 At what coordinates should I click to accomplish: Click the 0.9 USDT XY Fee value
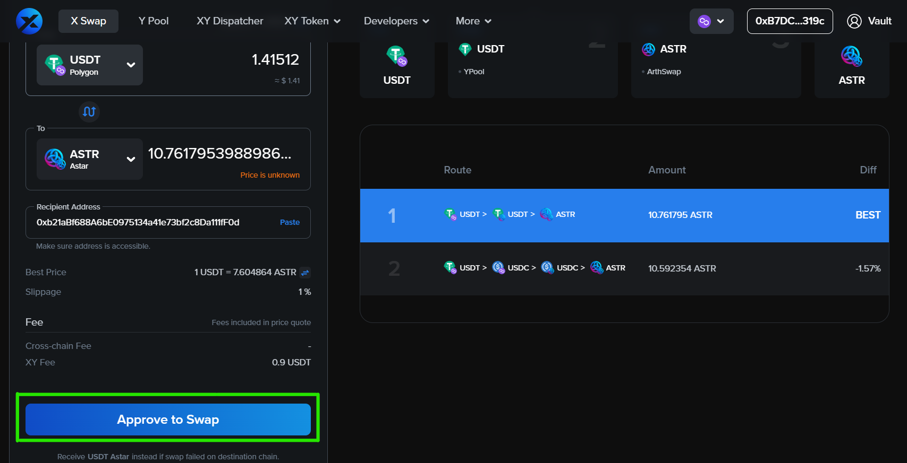[291, 362]
